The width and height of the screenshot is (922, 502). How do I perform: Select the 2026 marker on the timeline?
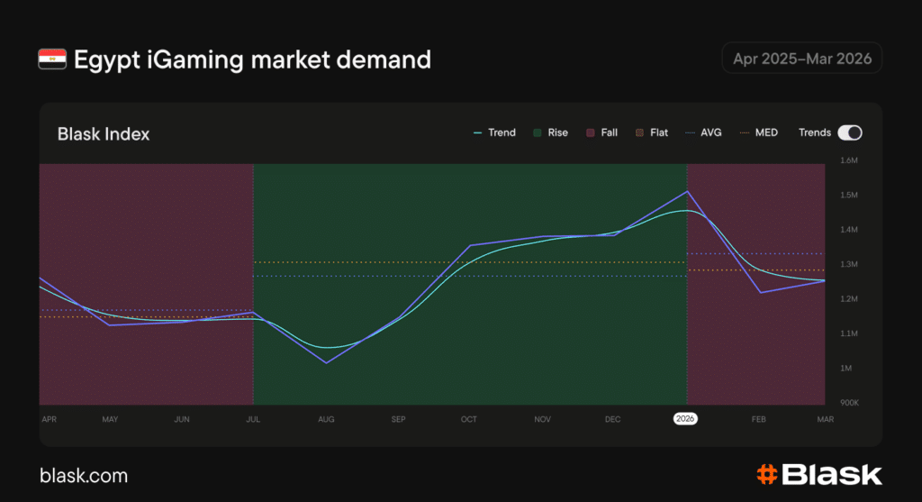[x=687, y=419]
